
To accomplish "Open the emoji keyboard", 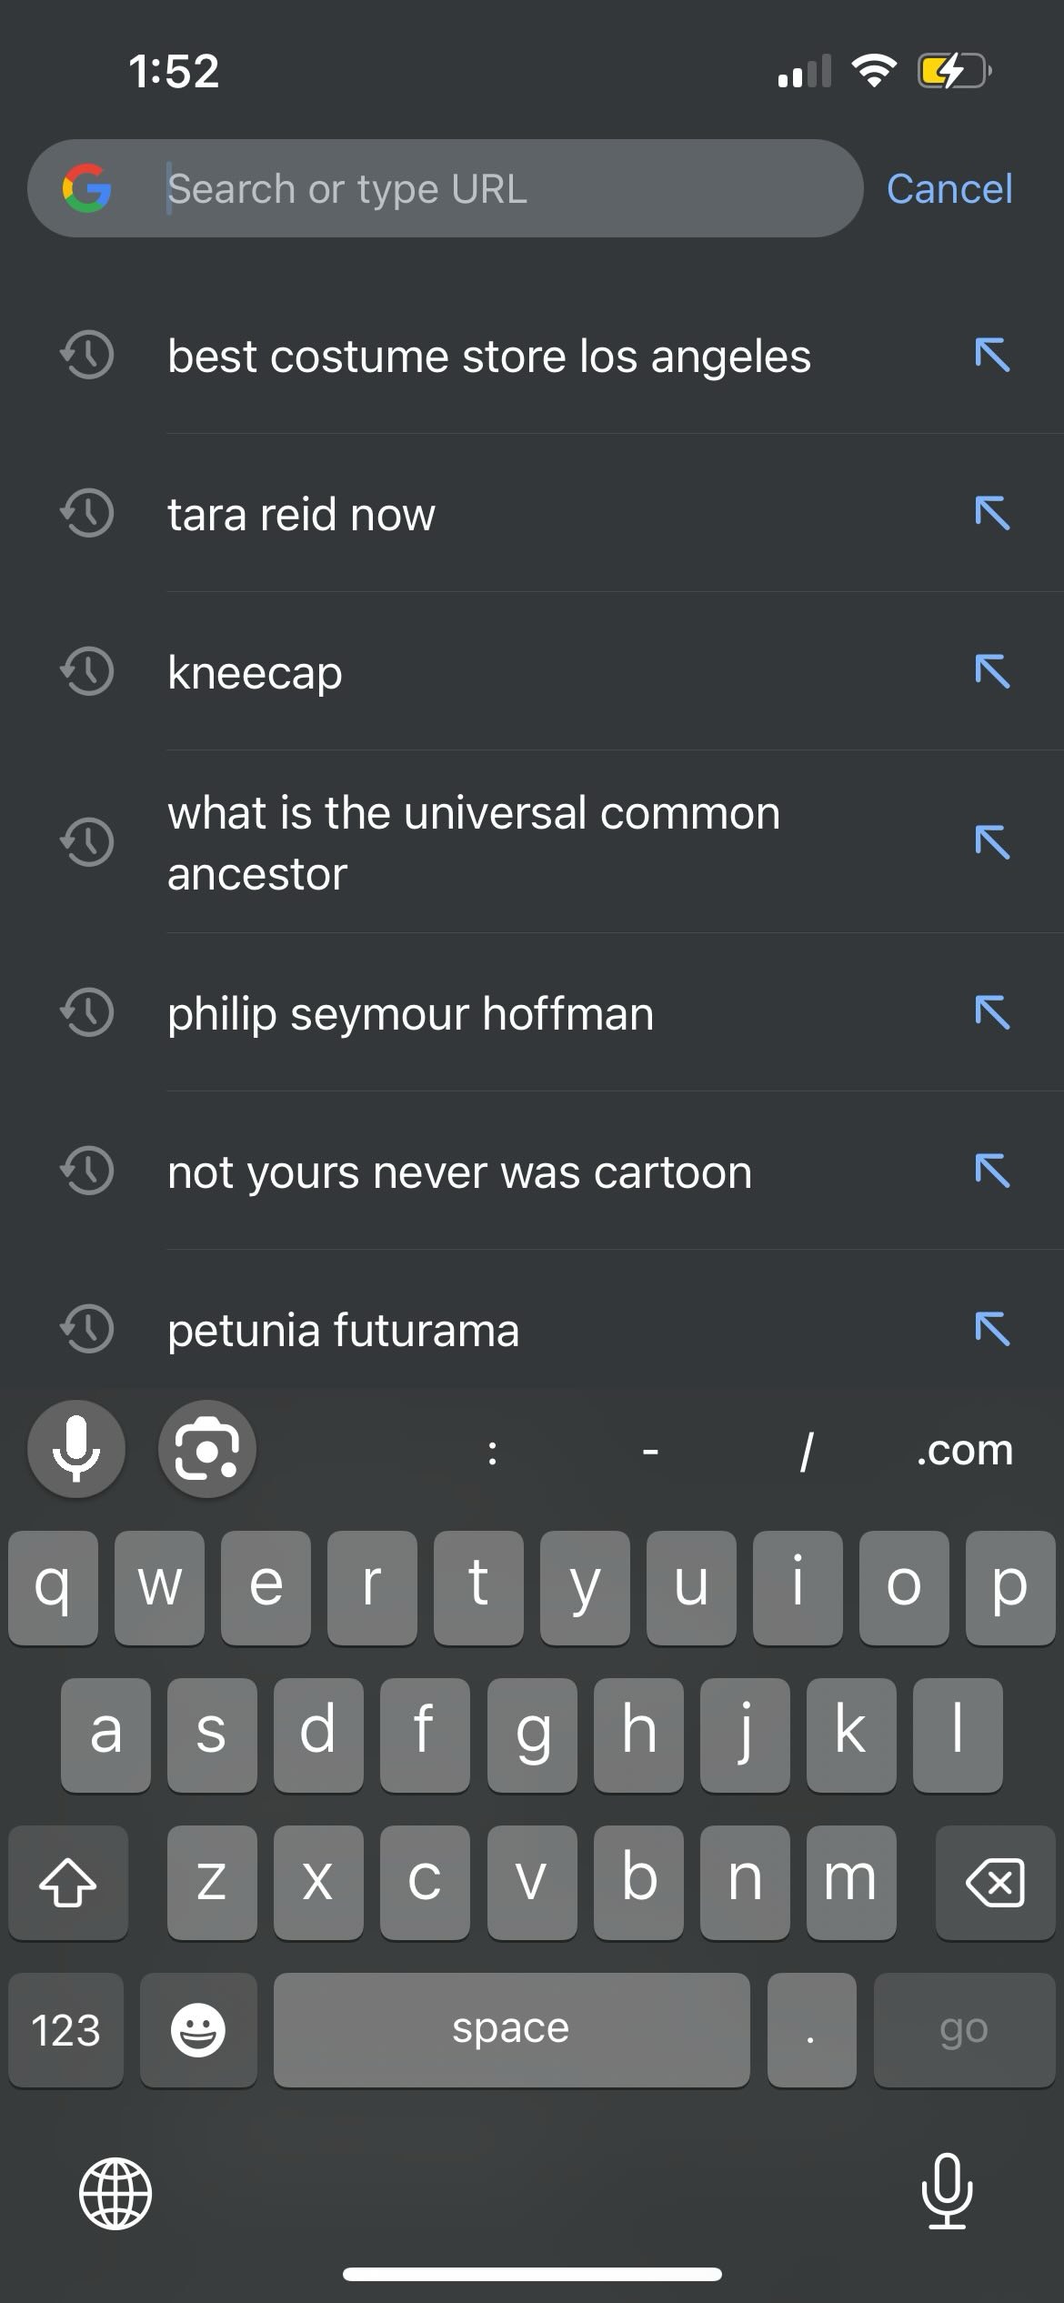I will coord(198,2029).
